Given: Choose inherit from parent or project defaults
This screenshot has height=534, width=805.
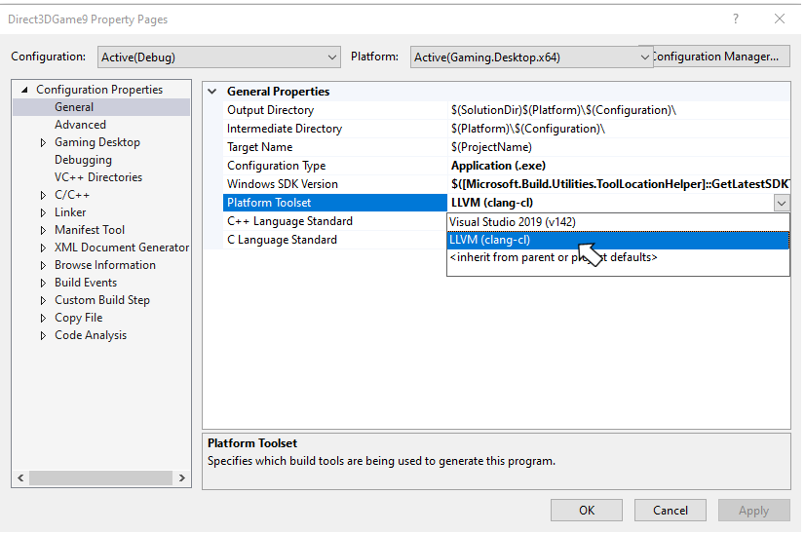Looking at the screenshot, I should pyautogui.click(x=618, y=257).
